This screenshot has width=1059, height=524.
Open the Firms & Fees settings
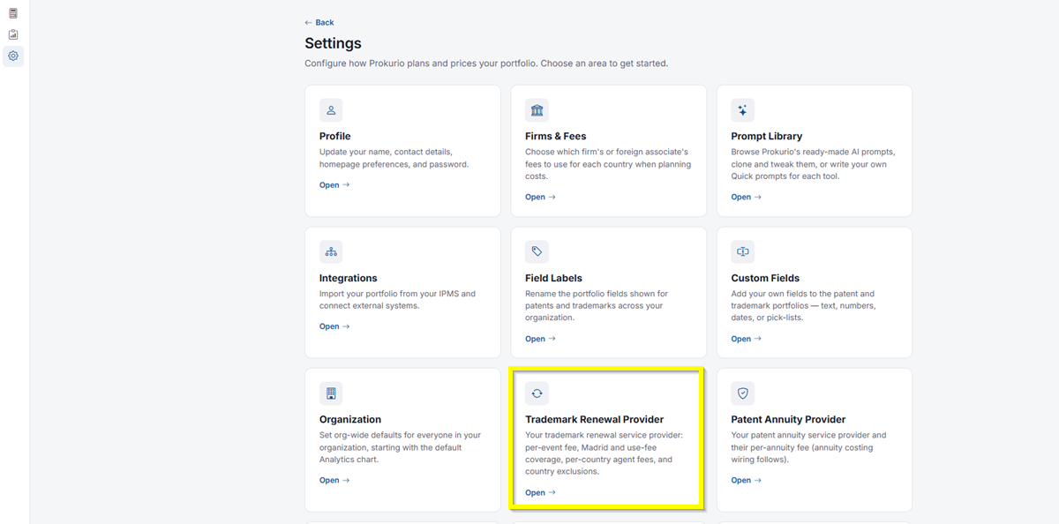(540, 197)
